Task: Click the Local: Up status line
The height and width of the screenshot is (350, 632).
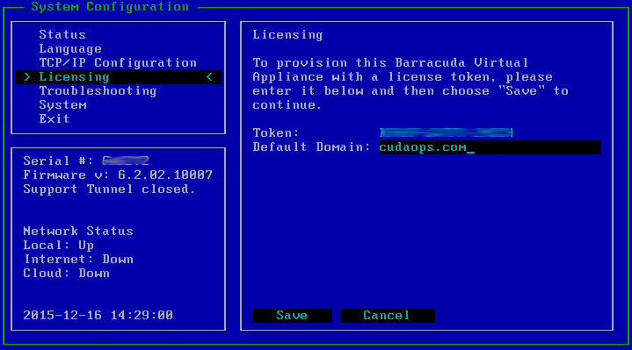Action: 58,245
